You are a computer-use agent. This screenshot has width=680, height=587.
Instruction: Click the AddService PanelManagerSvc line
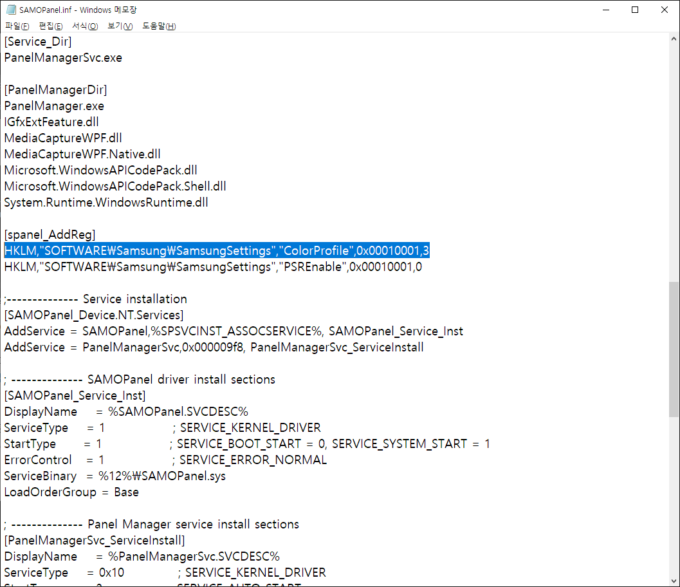tap(214, 347)
